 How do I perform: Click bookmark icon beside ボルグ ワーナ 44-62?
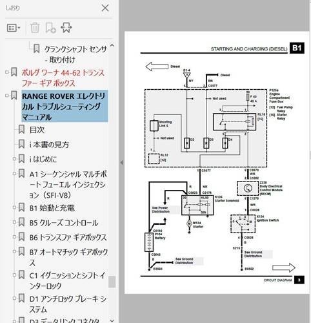point(14,72)
